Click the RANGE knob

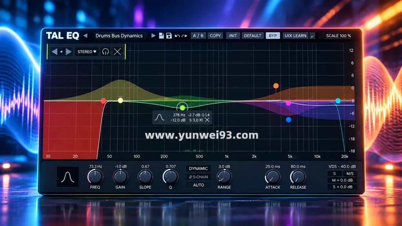click(x=224, y=177)
